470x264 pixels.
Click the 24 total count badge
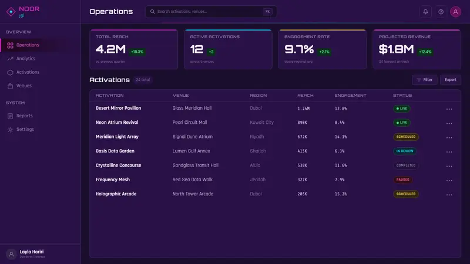point(143,80)
